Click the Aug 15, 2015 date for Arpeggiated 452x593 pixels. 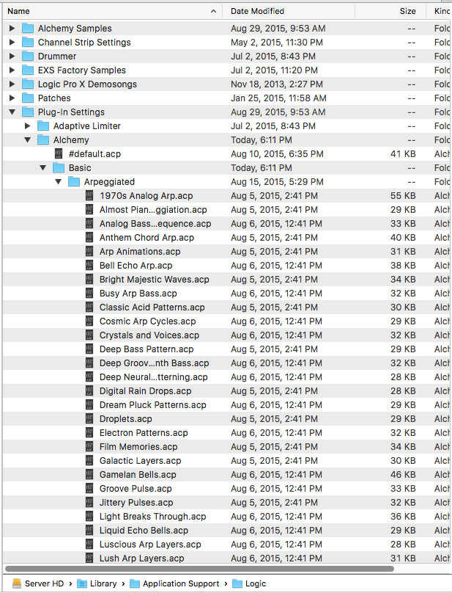tap(277, 182)
